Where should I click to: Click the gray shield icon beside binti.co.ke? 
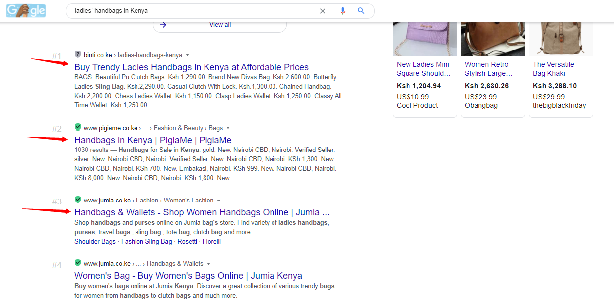[x=78, y=55]
